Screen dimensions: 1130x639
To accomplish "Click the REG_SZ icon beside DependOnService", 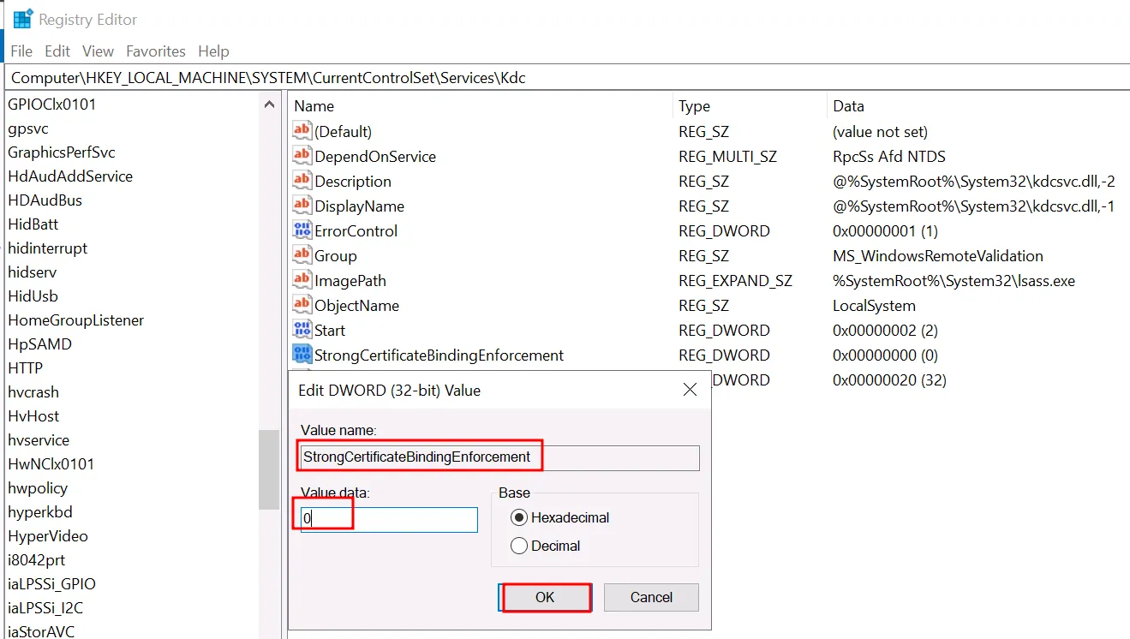I will click(303, 156).
